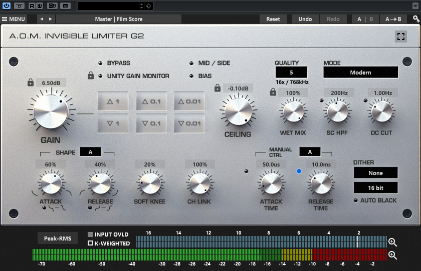The image size is (421, 271).
Task: Increase gain by 0.01 with up button
Action: click(x=189, y=101)
